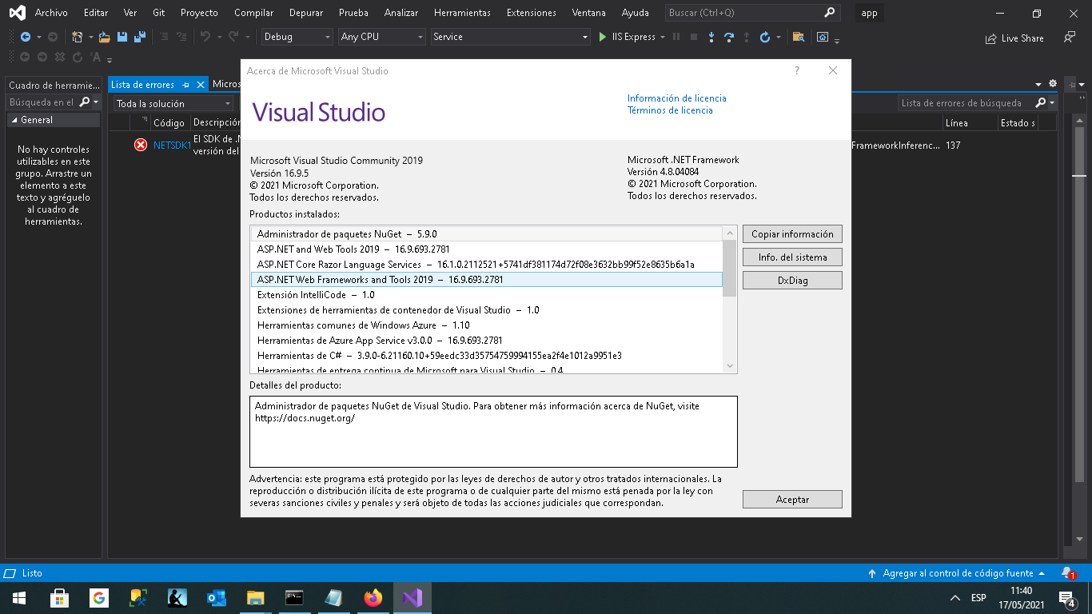Click the gear icon at top of tab well
This screenshot has height=614, width=1092.
pos(1053,84)
